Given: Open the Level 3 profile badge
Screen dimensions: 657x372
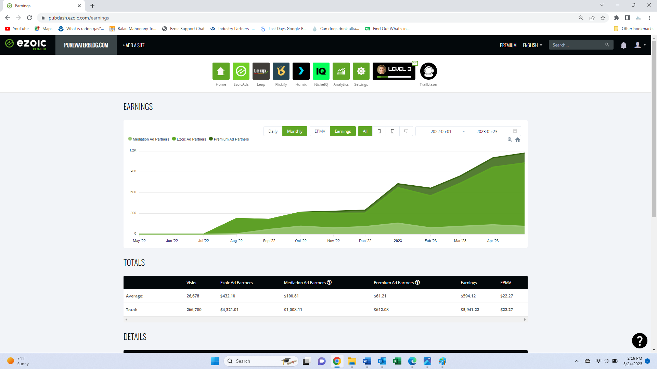Looking at the screenshot, I should [394, 71].
